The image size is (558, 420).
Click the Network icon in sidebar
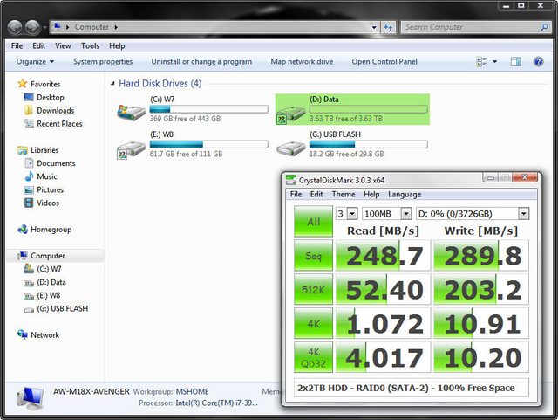pyautogui.click(x=23, y=334)
